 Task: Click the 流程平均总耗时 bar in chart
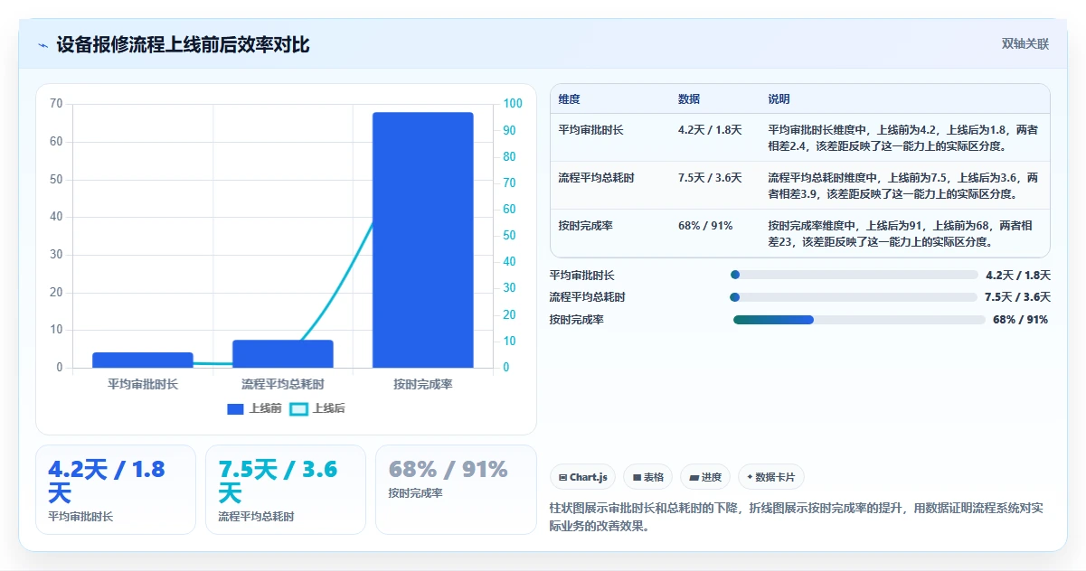point(283,353)
